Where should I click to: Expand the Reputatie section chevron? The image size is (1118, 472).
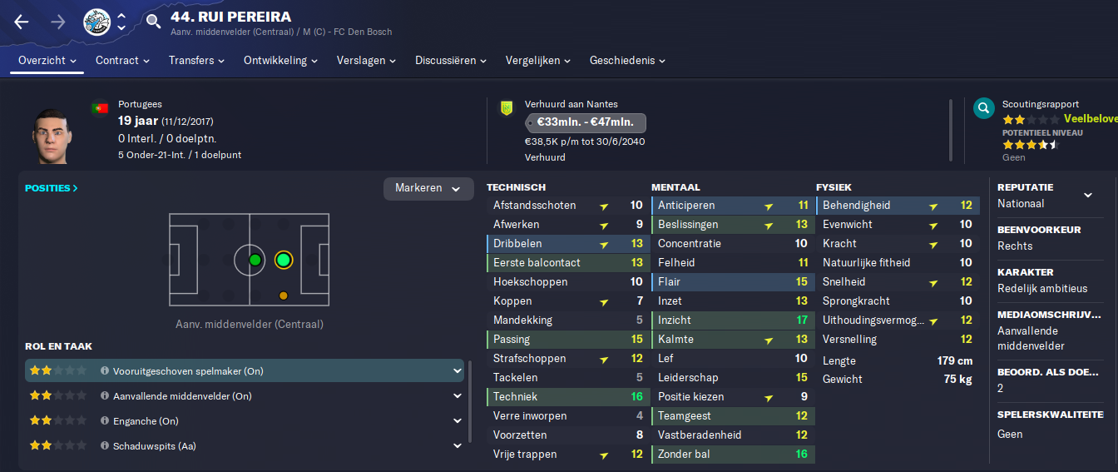(1088, 196)
